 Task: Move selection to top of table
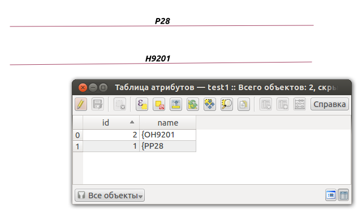pyautogui.click(x=176, y=104)
